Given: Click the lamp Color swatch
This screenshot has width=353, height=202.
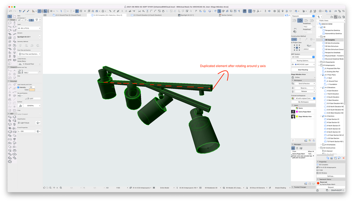Looking at the screenshot, I should click(x=32, y=90).
